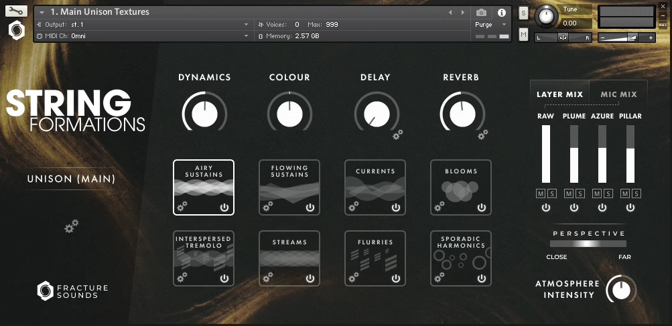Toggle power for Flurries
This screenshot has height=326, width=672.
395,278
